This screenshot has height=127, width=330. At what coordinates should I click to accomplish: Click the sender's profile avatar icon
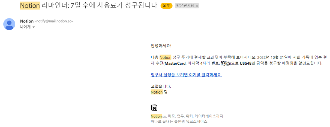pyautogui.click(x=9, y=24)
